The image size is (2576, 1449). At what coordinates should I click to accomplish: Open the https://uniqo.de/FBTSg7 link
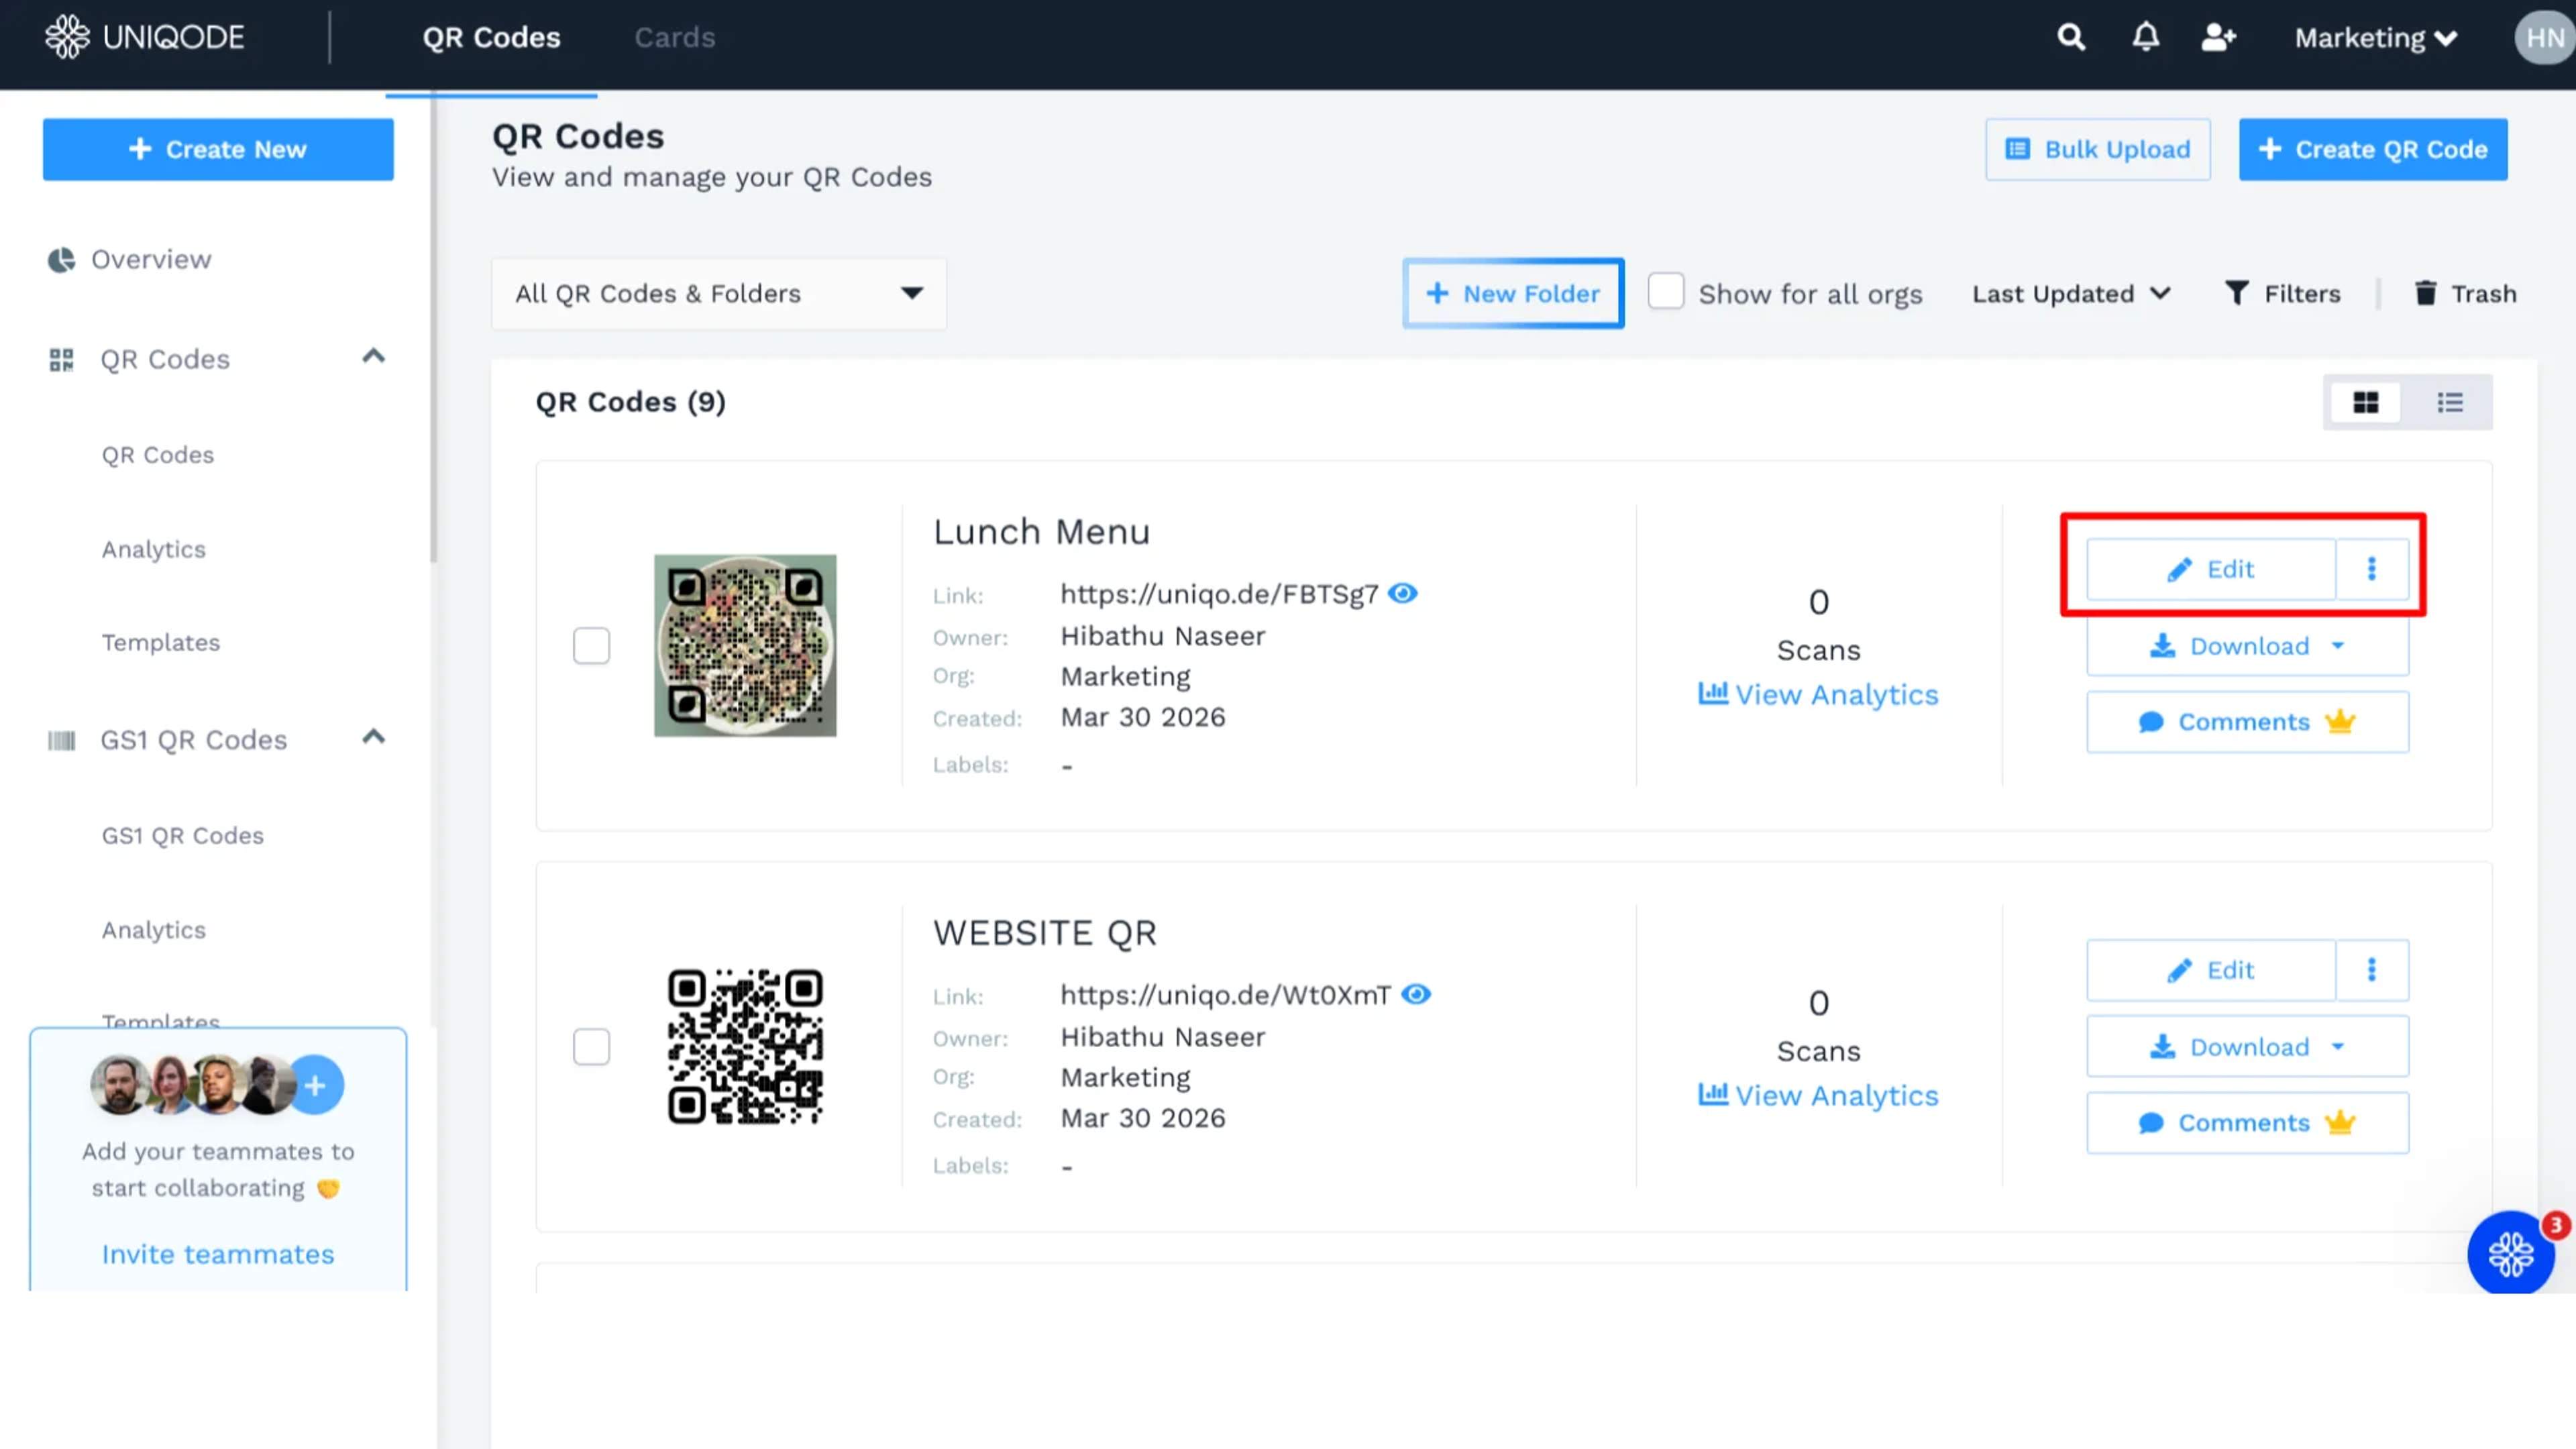click(1219, 594)
